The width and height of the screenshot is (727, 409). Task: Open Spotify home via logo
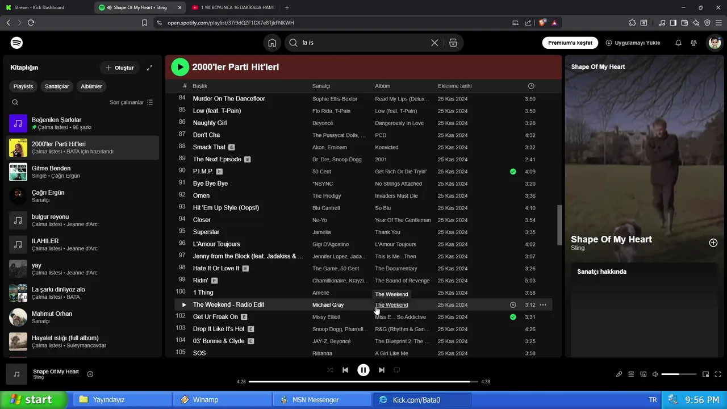coord(16,43)
